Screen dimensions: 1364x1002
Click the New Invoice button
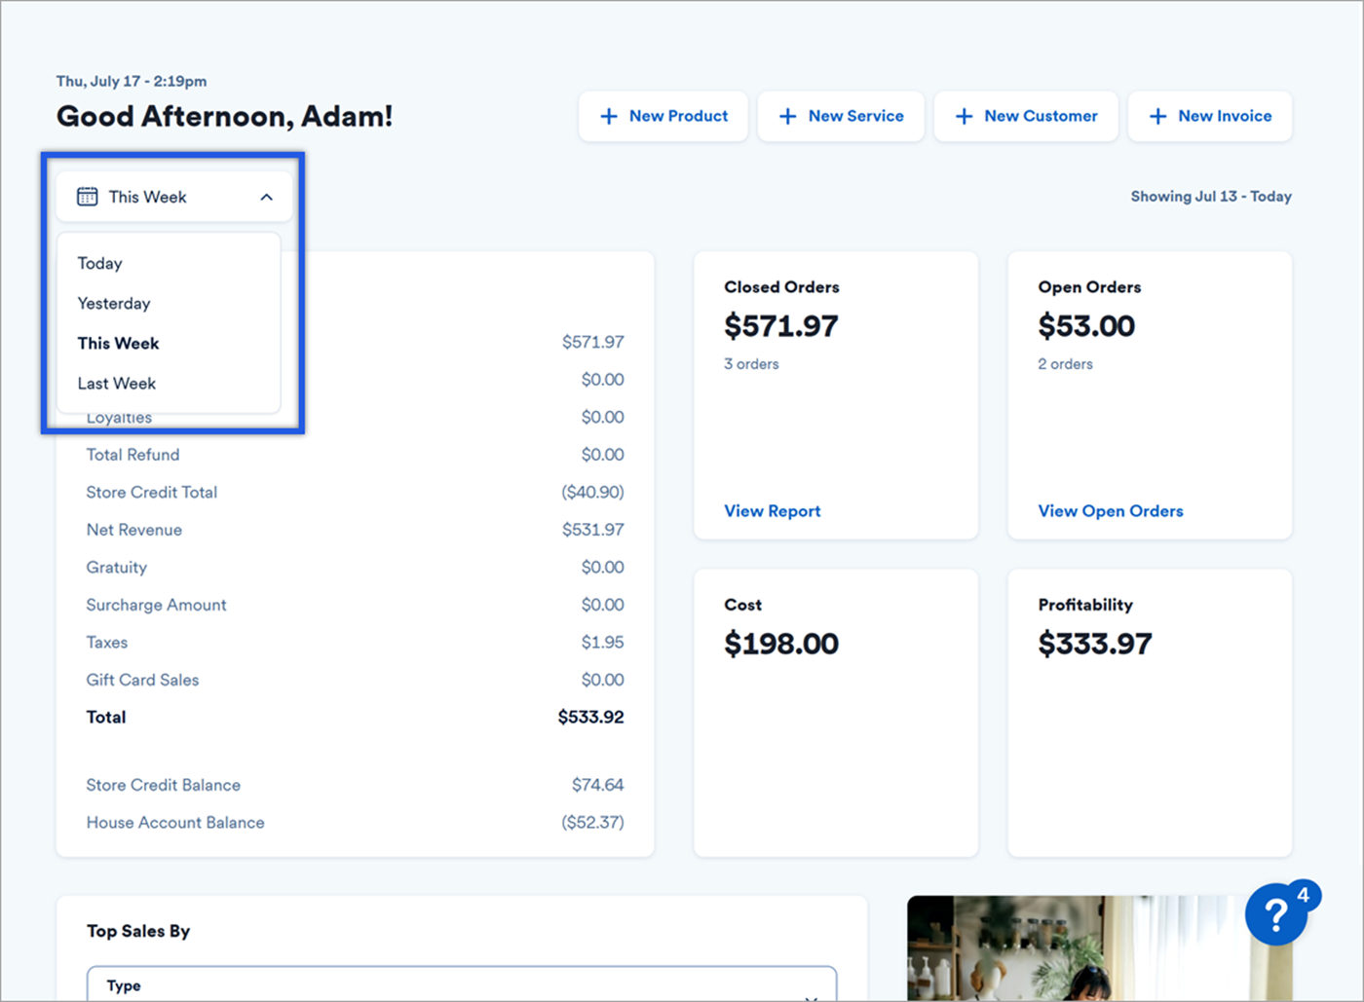1209,116
